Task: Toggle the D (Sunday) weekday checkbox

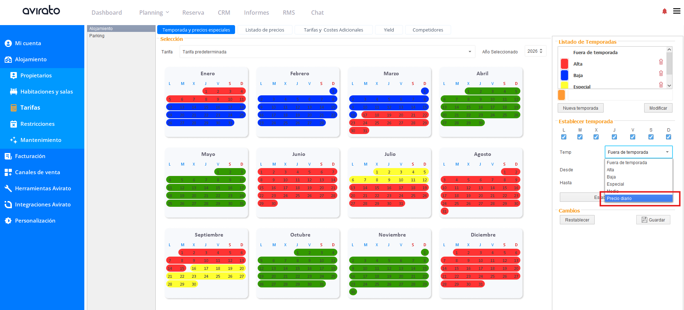Action: [x=669, y=137]
